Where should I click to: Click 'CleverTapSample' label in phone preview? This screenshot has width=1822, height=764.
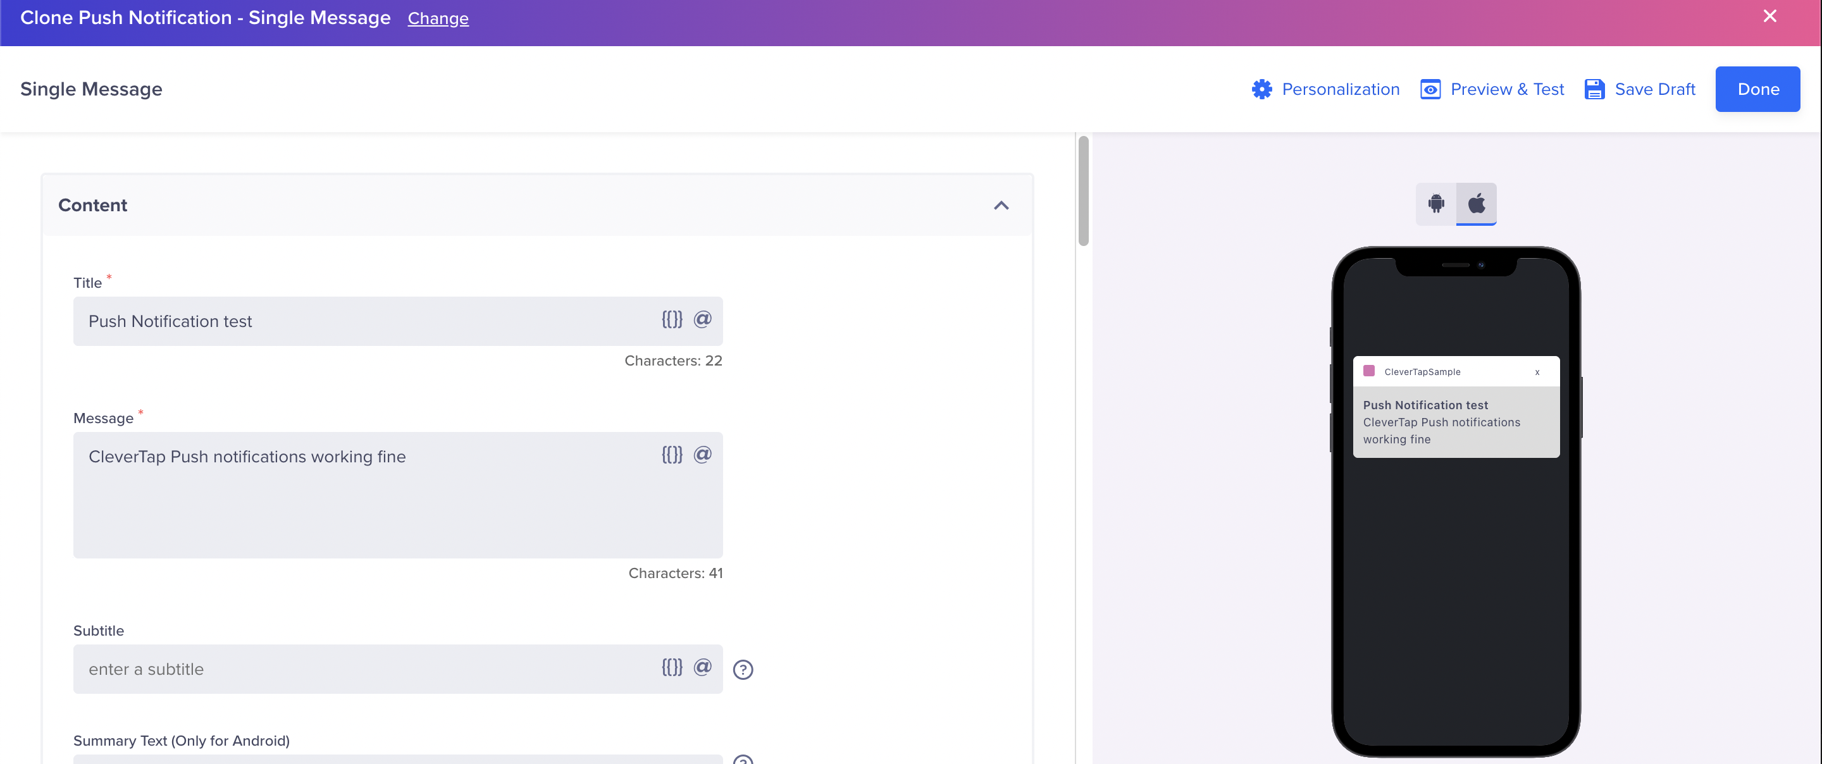1422,372
